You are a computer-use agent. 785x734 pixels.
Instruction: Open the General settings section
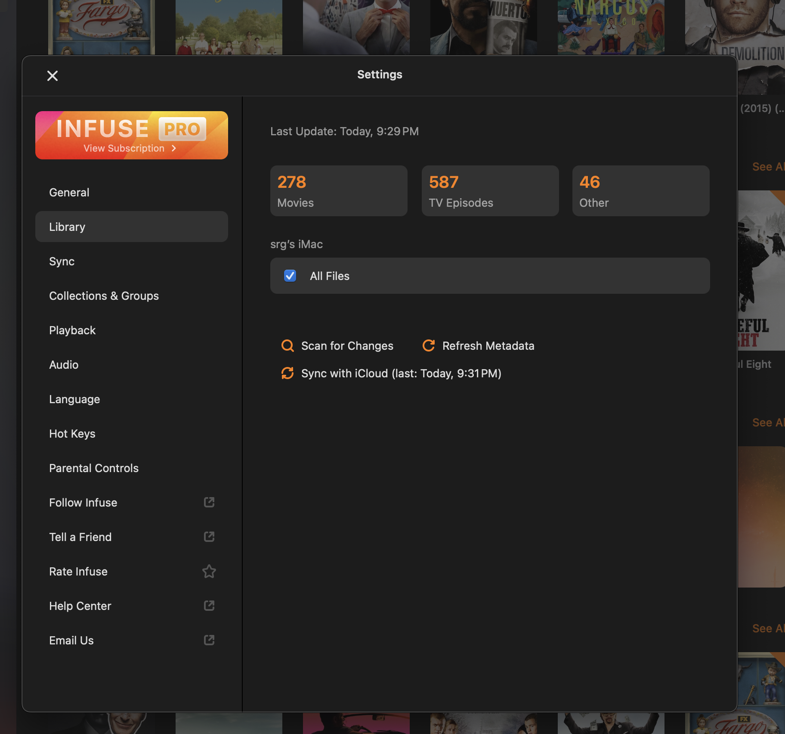click(132, 193)
